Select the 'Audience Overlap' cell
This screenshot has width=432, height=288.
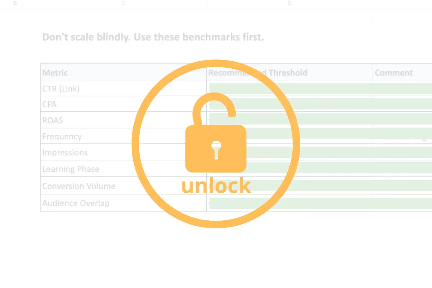[x=123, y=203]
